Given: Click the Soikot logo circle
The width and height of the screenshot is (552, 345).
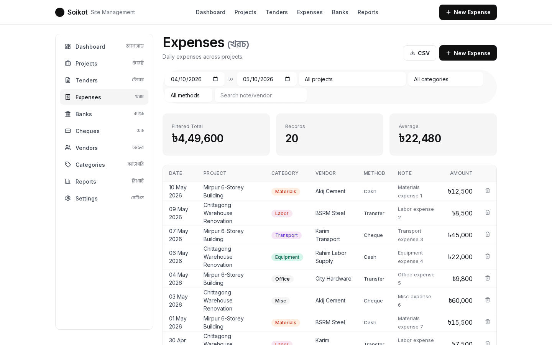Looking at the screenshot, I should pos(60,12).
